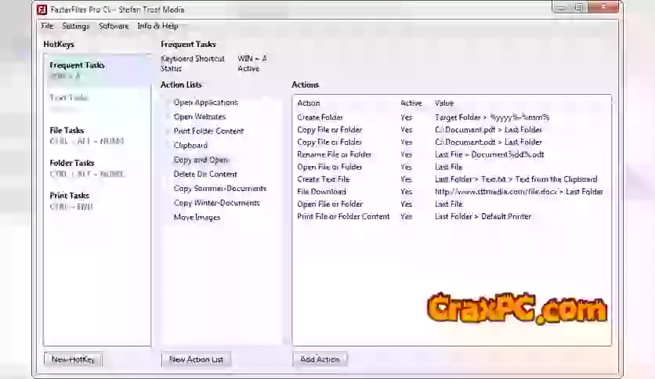Select the Print Tasks hotkey
The image size is (655, 379).
97,200
